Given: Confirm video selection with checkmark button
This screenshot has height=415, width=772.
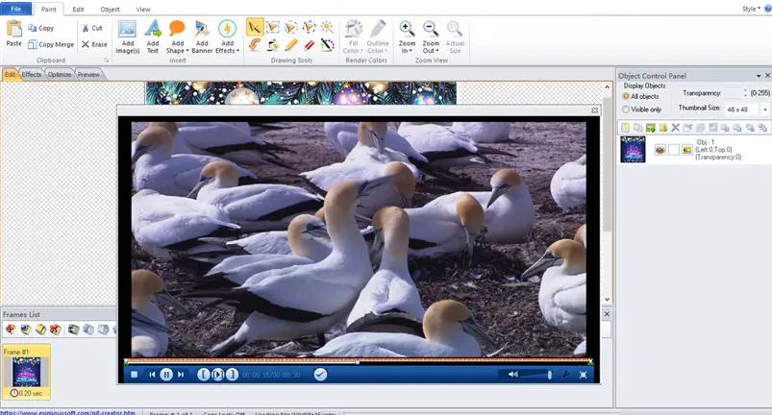Looking at the screenshot, I should 320,374.
